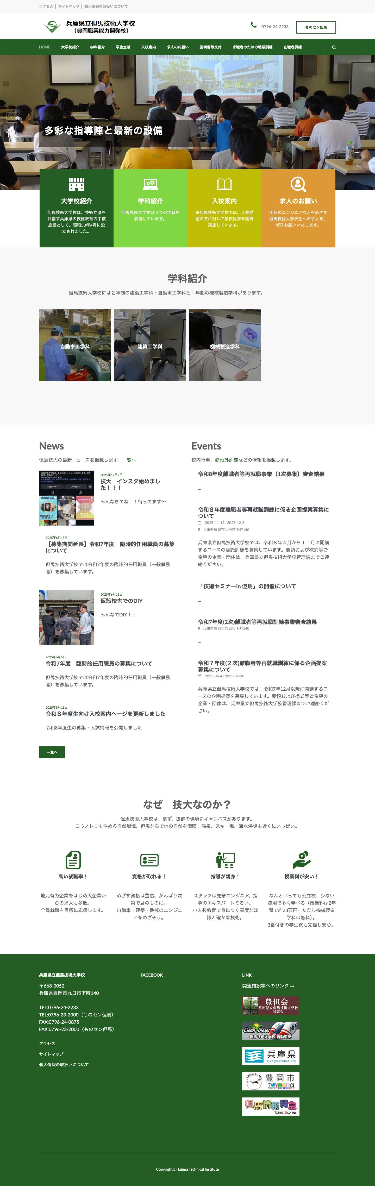This screenshot has width=375, height=1186.
Task: Open 求職者のための職業訓練 menu item
Action: pos(252,47)
